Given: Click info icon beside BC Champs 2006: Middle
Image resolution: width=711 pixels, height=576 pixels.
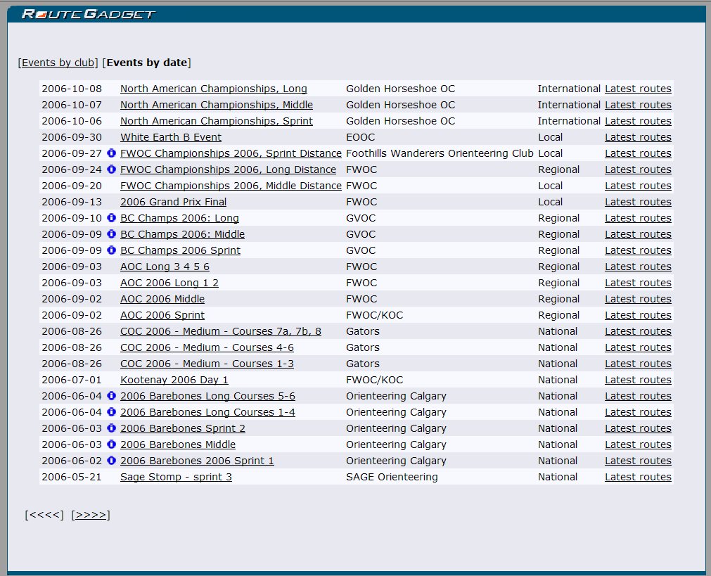Looking at the screenshot, I should click(111, 234).
